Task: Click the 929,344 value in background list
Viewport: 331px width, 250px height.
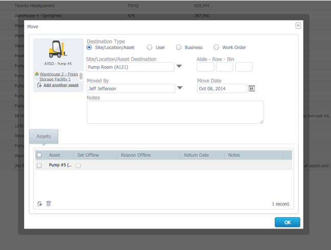Action: [202, 6]
